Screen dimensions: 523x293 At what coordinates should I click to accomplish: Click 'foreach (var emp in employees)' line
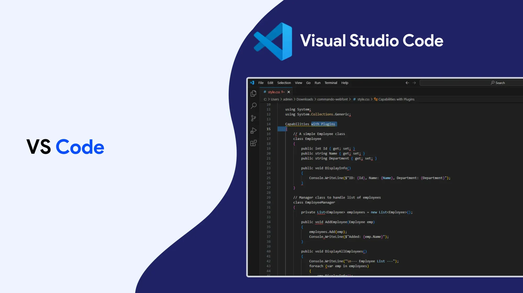pyautogui.click(x=339, y=266)
